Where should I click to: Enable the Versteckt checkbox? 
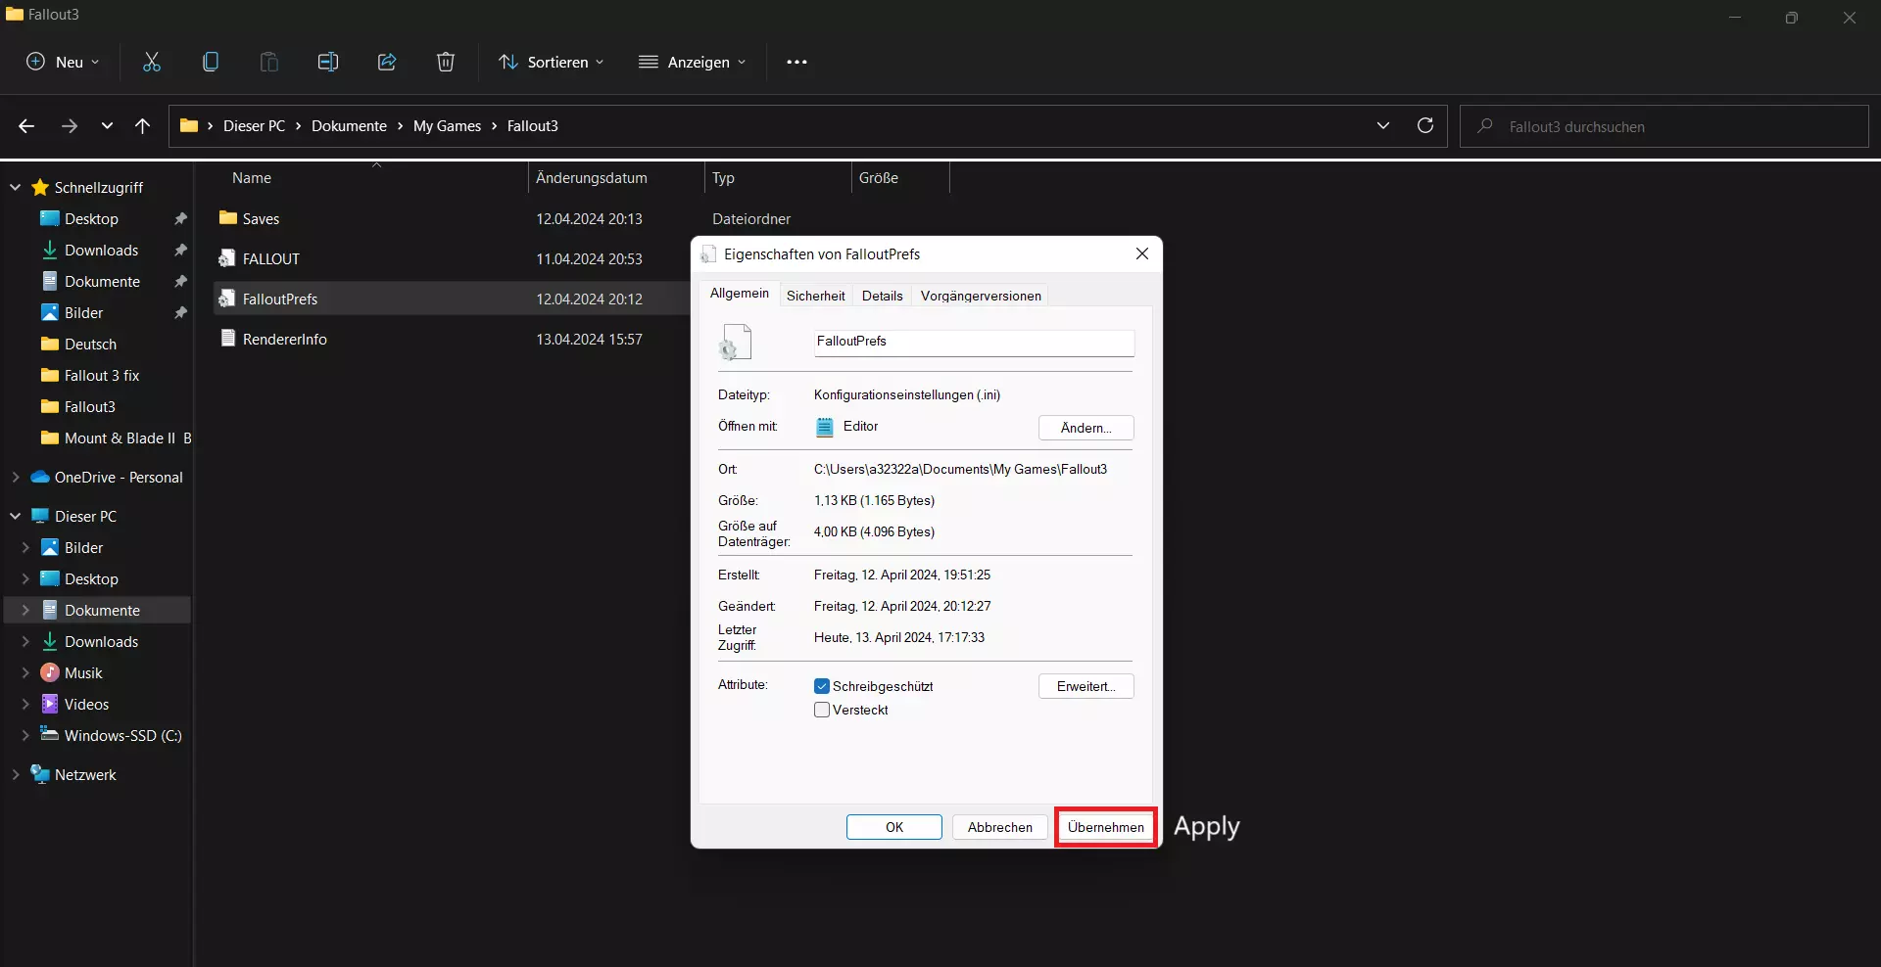click(x=822, y=710)
